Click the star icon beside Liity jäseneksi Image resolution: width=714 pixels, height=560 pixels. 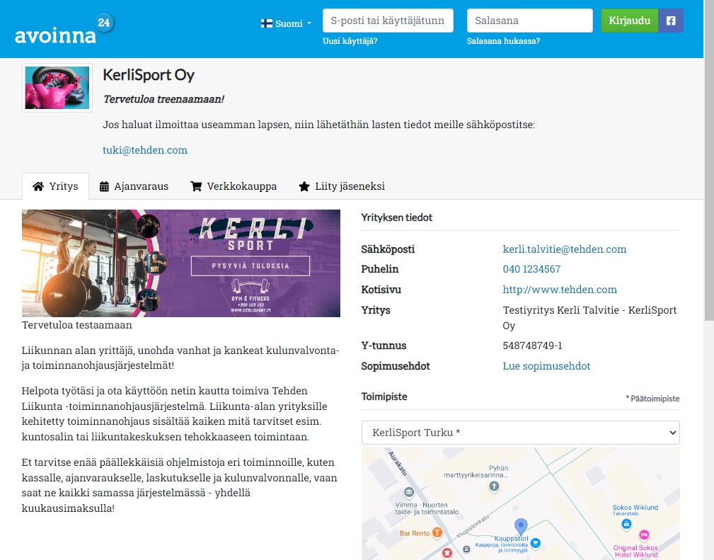click(x=304, y=186)
